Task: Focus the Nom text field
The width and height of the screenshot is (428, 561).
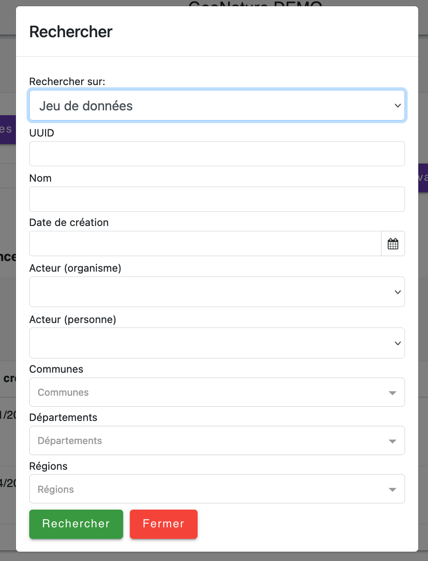Action: 217,199
